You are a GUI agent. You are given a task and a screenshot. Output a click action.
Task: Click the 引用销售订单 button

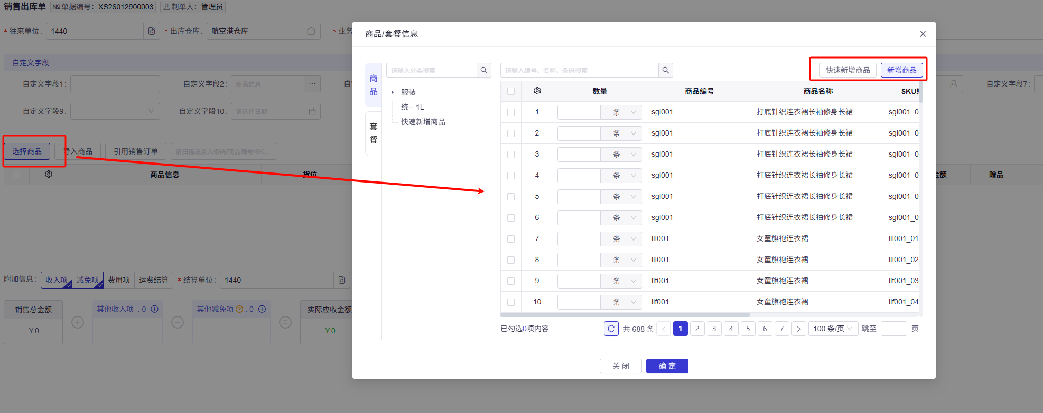pyautogui.click(x=136, y=151)
